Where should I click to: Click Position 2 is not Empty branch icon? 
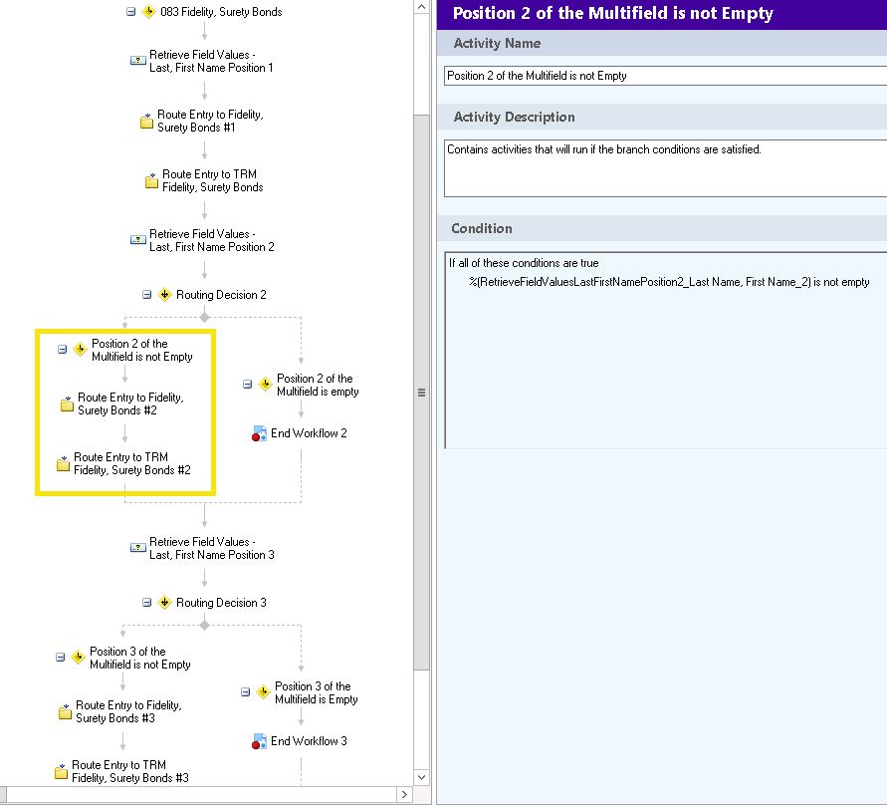(x=80, y=350)
